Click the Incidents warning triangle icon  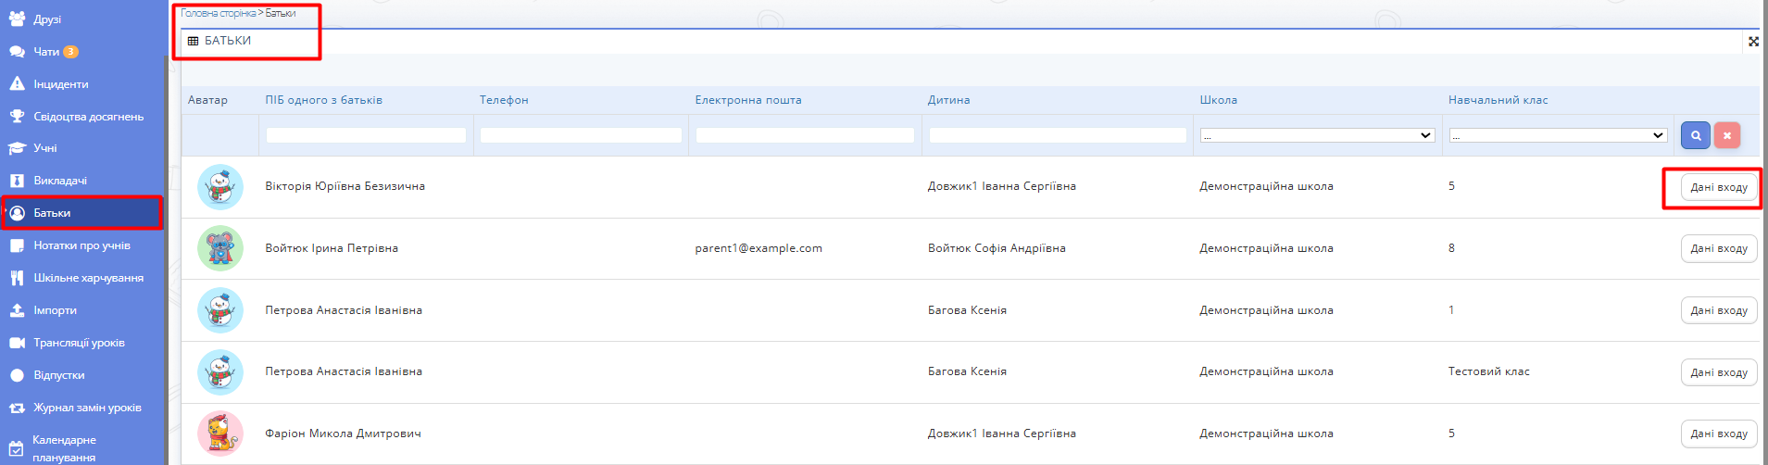(x=17, y=84)
